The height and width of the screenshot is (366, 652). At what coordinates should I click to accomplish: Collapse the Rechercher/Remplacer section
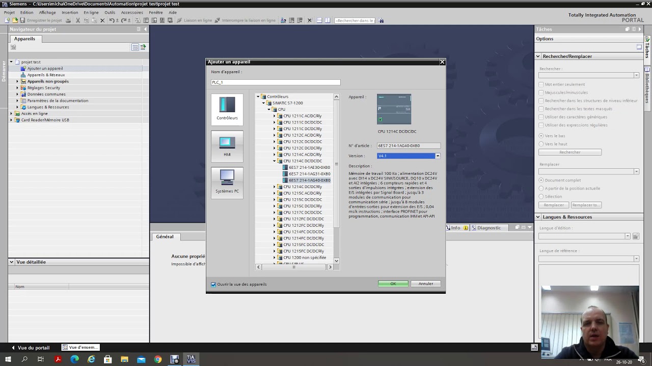pyautogui.click(x=538, y=56)
